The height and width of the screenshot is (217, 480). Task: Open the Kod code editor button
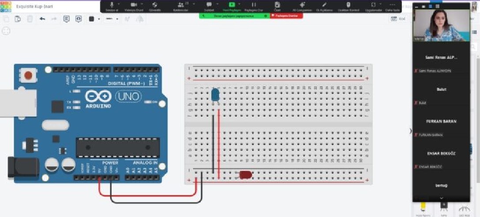tap(398, 19)
